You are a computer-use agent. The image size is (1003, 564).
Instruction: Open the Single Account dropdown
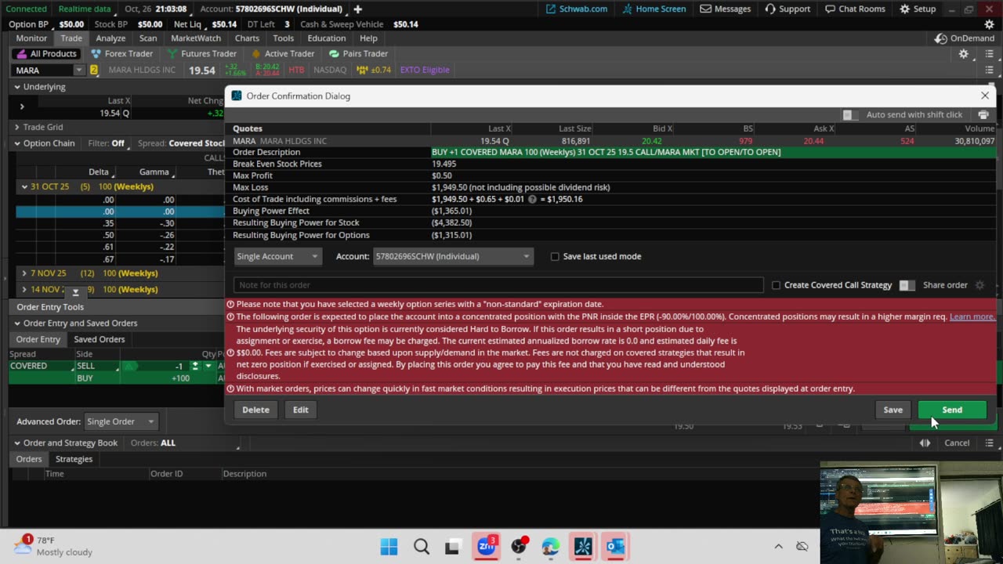pos(277,256)
